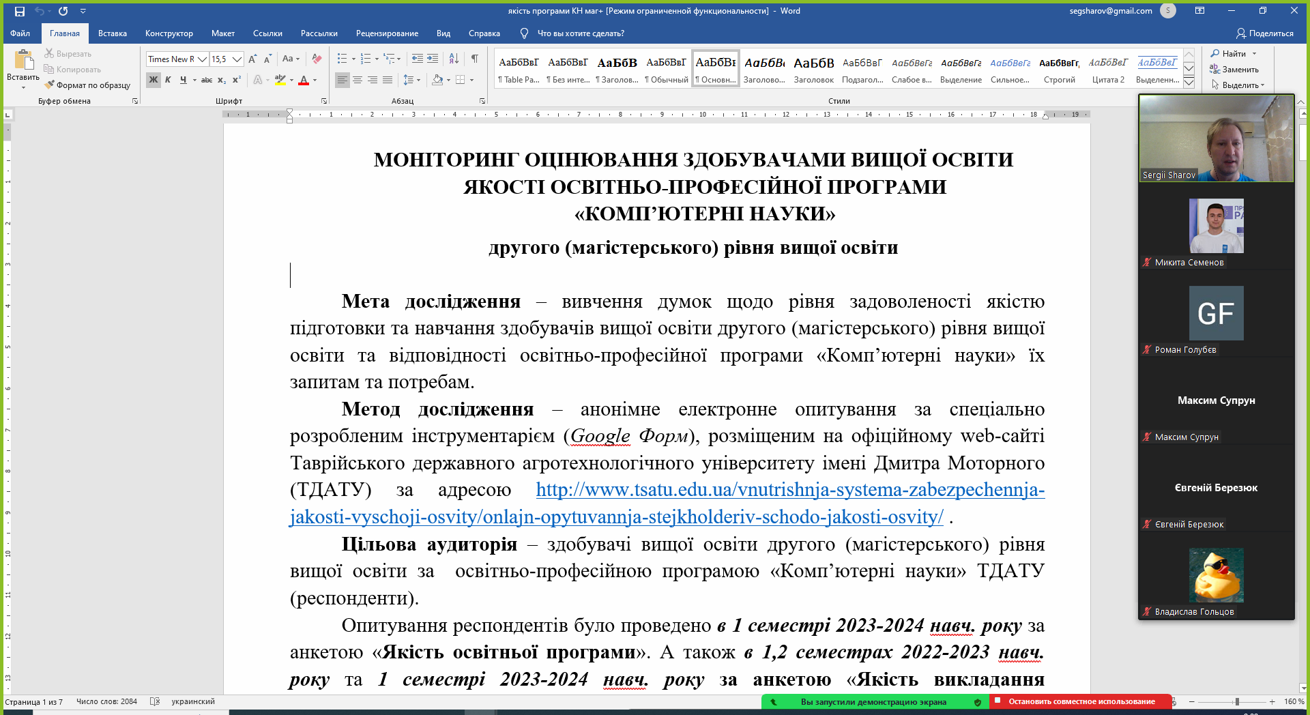Click the sort (А-Я) icon

coord(454,59)
